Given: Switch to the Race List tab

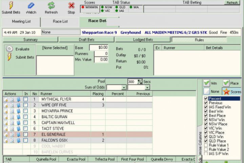Looking at the screenshot, I should coord(60,21).
